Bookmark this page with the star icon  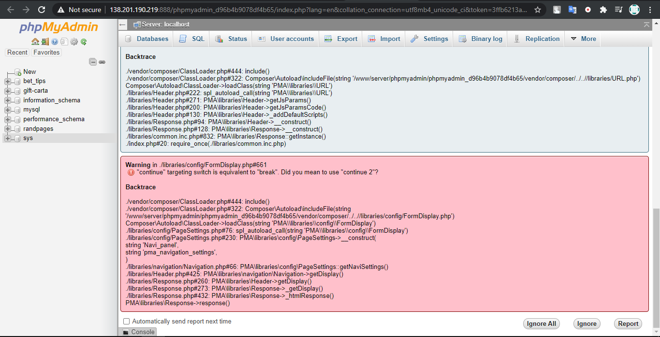538,10
